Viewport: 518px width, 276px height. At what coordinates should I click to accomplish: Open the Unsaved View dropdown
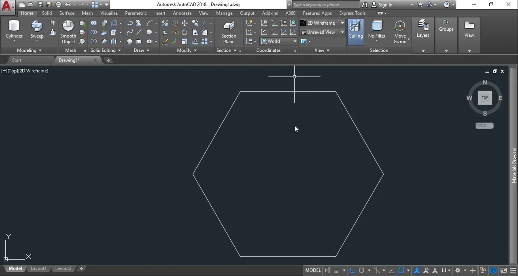pos(322,32)
